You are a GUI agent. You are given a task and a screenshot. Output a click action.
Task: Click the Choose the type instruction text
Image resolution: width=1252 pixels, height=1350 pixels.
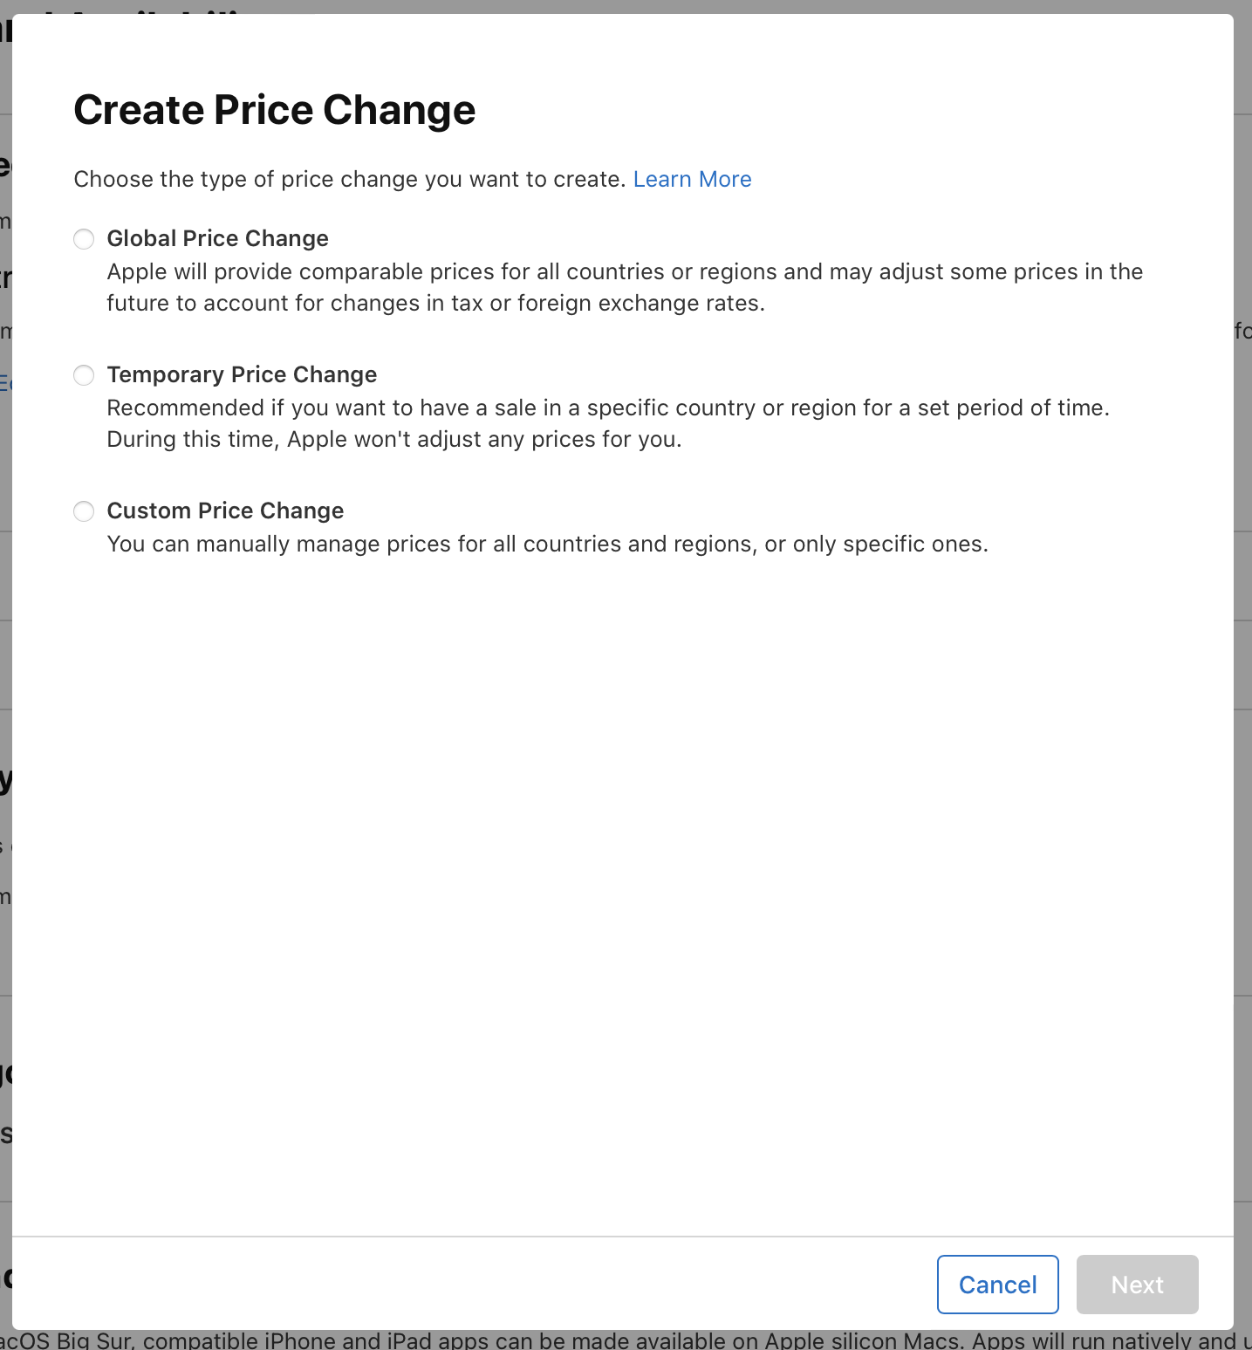coord(348,179)
